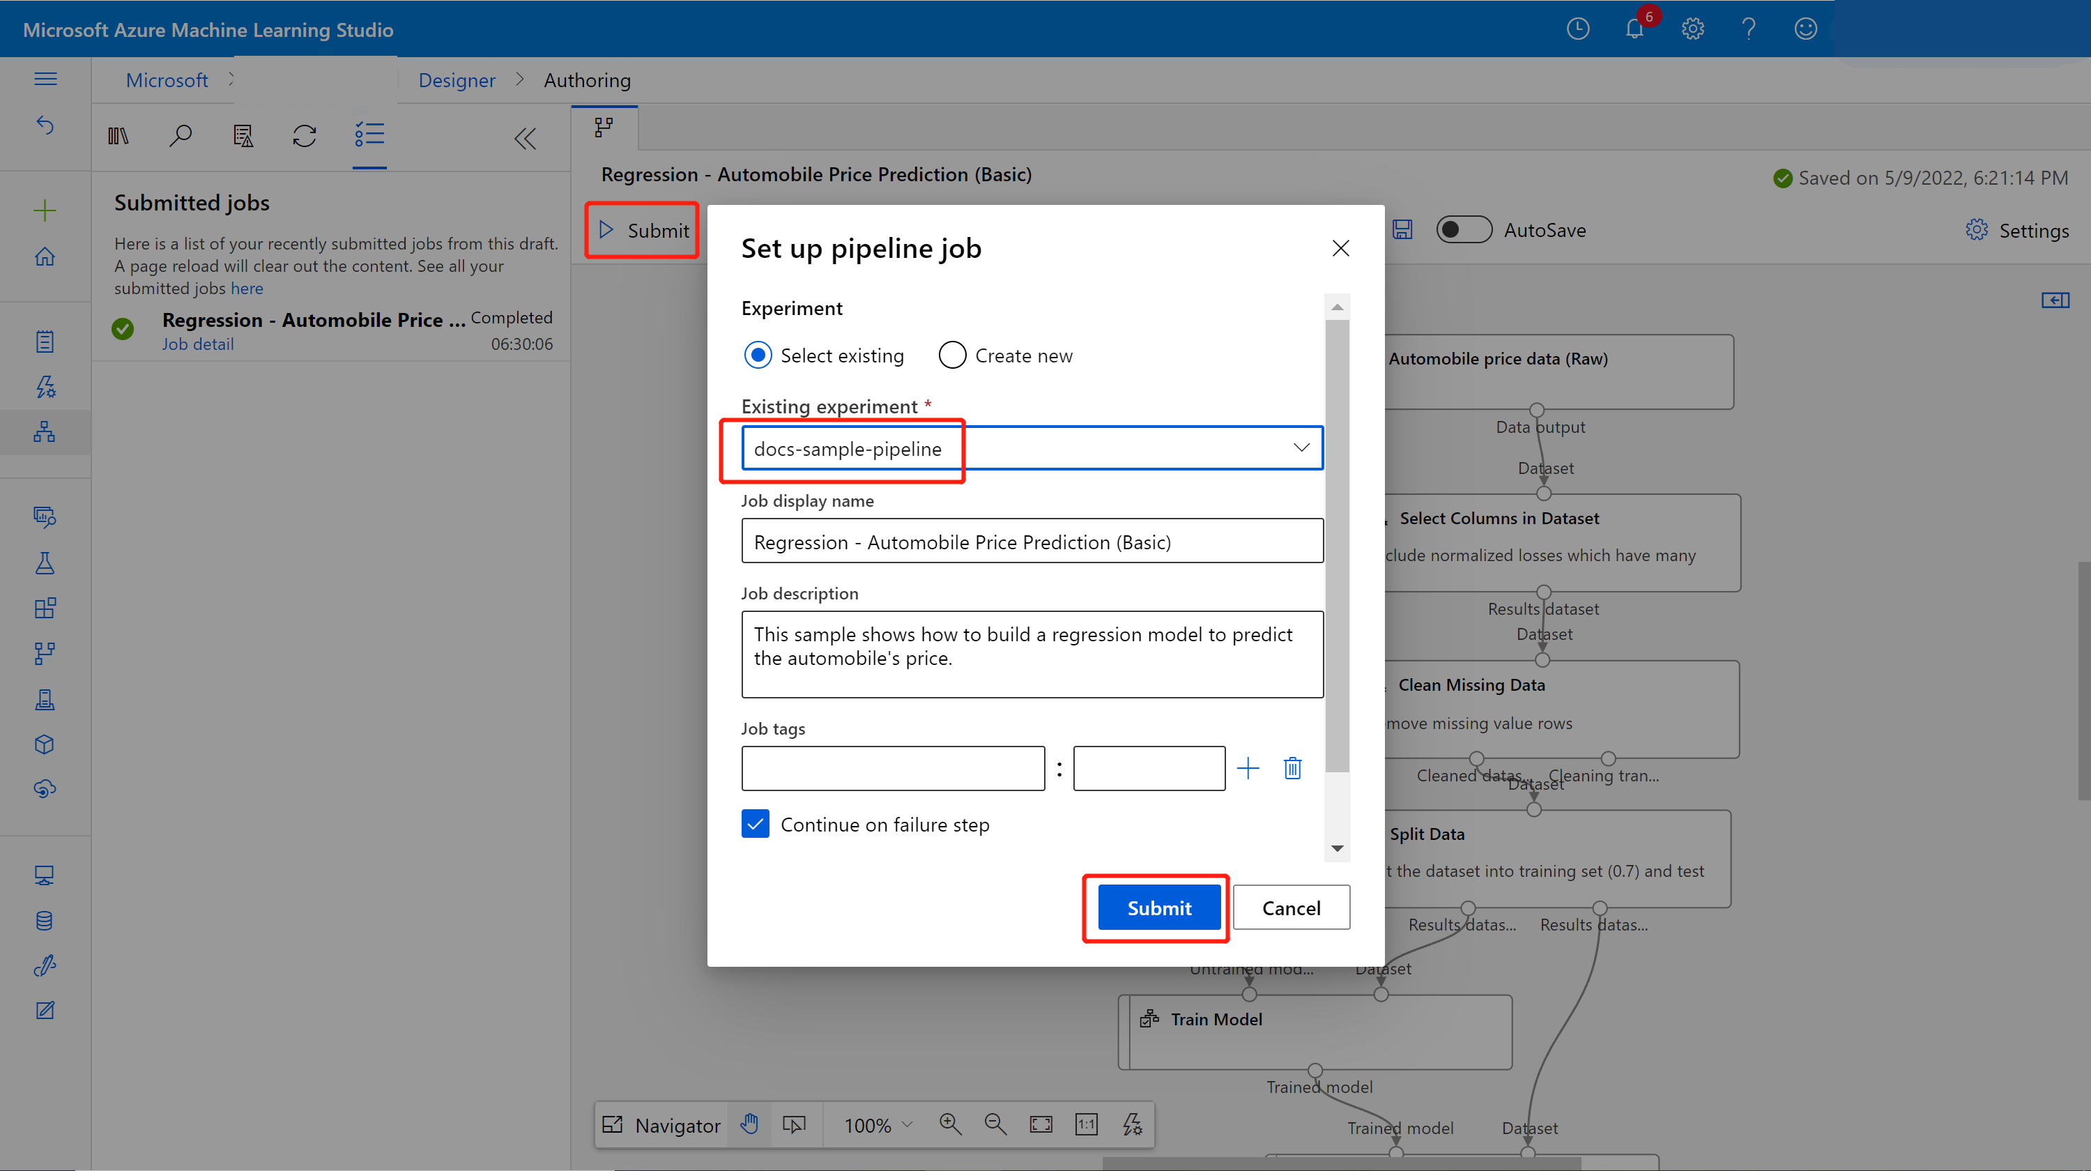This screenshot has width=2091, height=1171.
Task: Click the blue Submit button in dialog
Action: (1158, 908)
